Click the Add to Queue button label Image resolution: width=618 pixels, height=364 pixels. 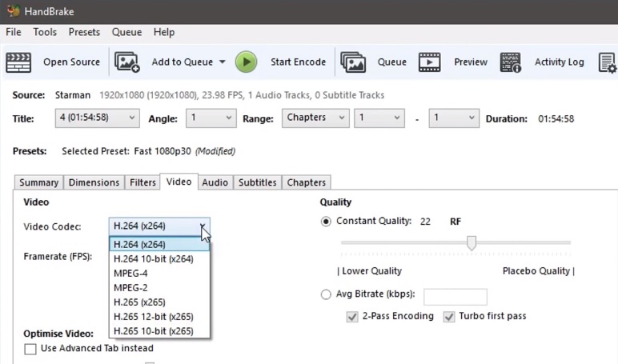pyautogui.click(x=182, y=62)
